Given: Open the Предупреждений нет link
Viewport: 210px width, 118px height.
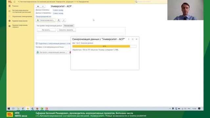Looking at the screenshot, I should (x=43, y=16).
